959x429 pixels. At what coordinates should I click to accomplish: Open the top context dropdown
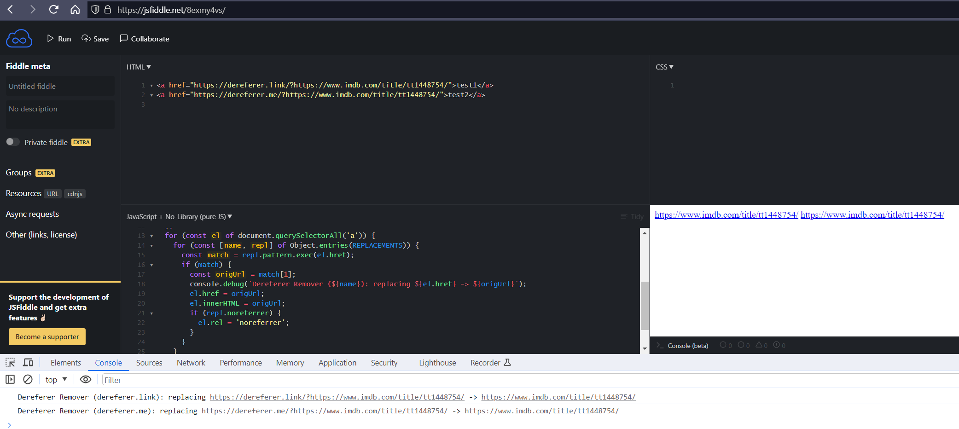click(x=56, y=380)
